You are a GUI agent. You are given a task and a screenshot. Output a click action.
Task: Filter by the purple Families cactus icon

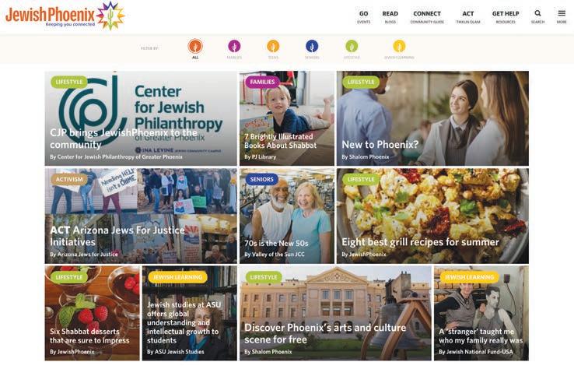pyautogui.click(x=234, y=47)
